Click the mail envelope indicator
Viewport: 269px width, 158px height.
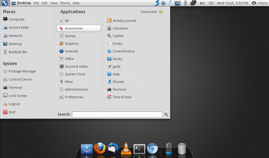tap(211, 3)
